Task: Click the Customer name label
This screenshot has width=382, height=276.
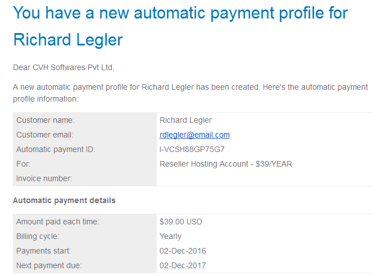Action: (46, 120)
